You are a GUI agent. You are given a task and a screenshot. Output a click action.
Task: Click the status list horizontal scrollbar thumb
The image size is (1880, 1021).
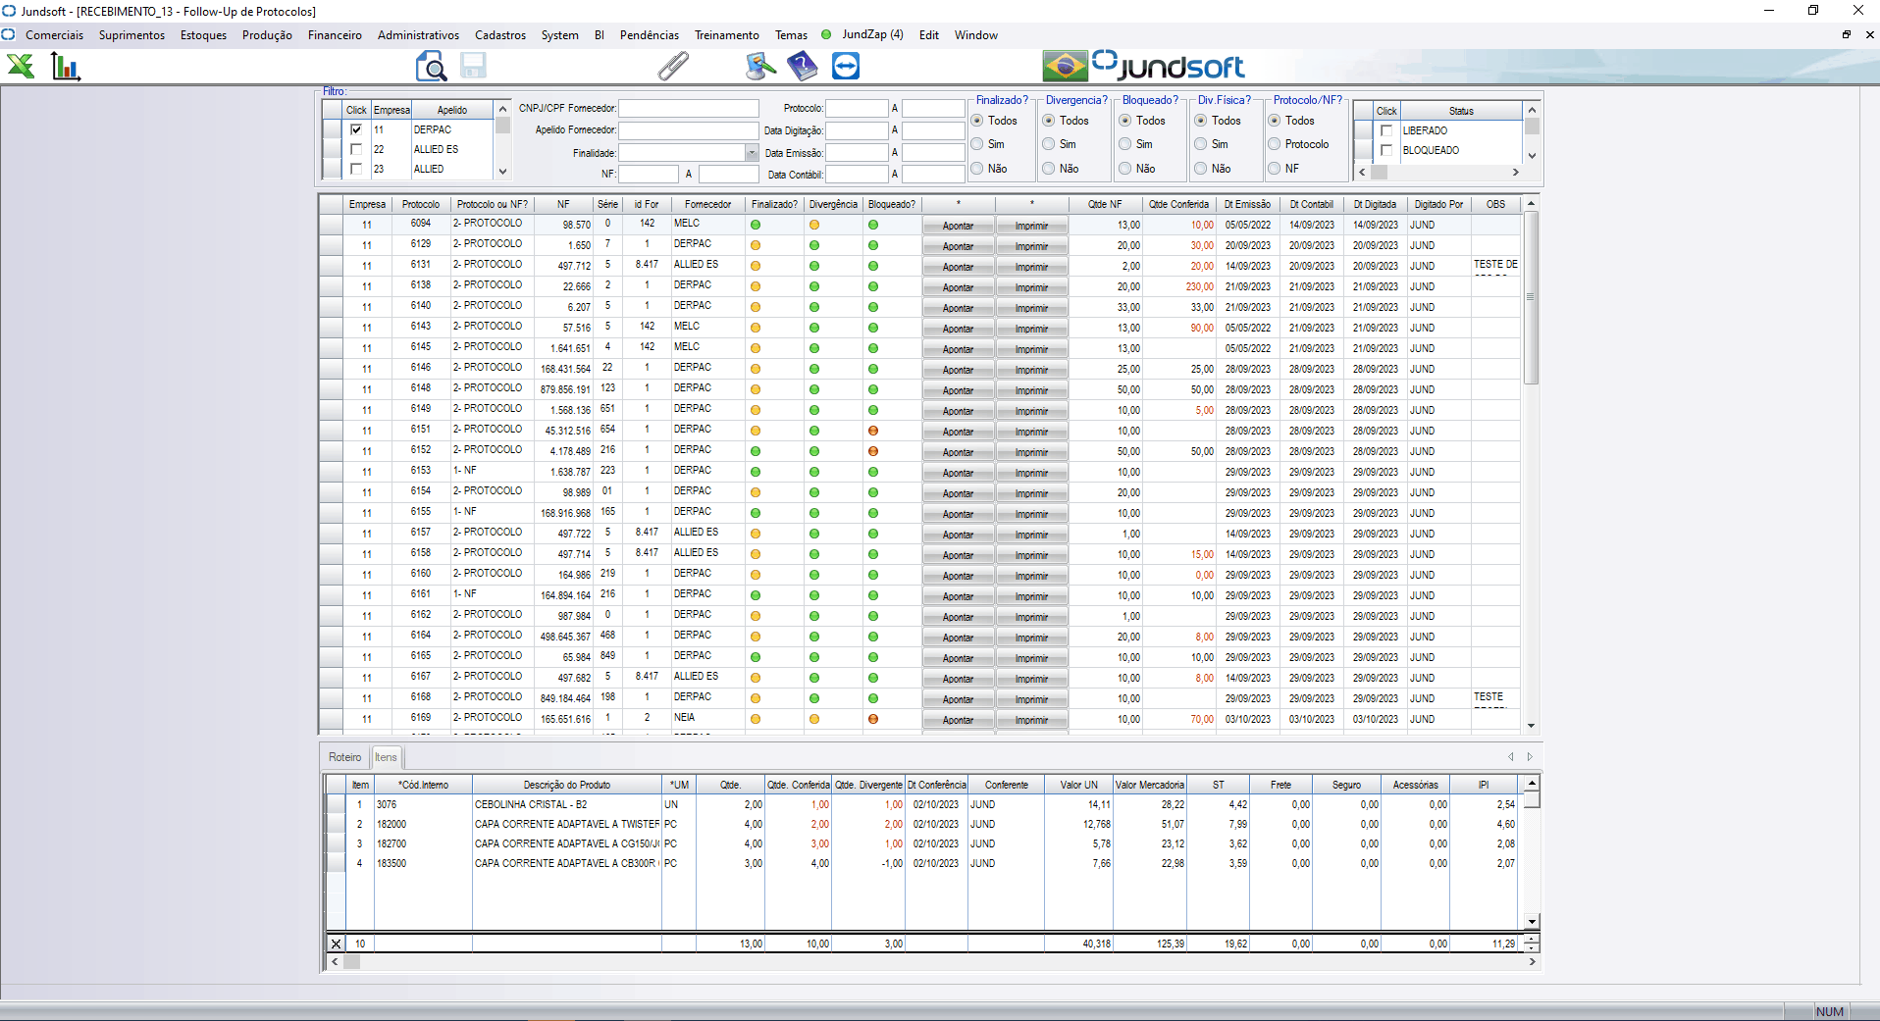pos(1379,172)
